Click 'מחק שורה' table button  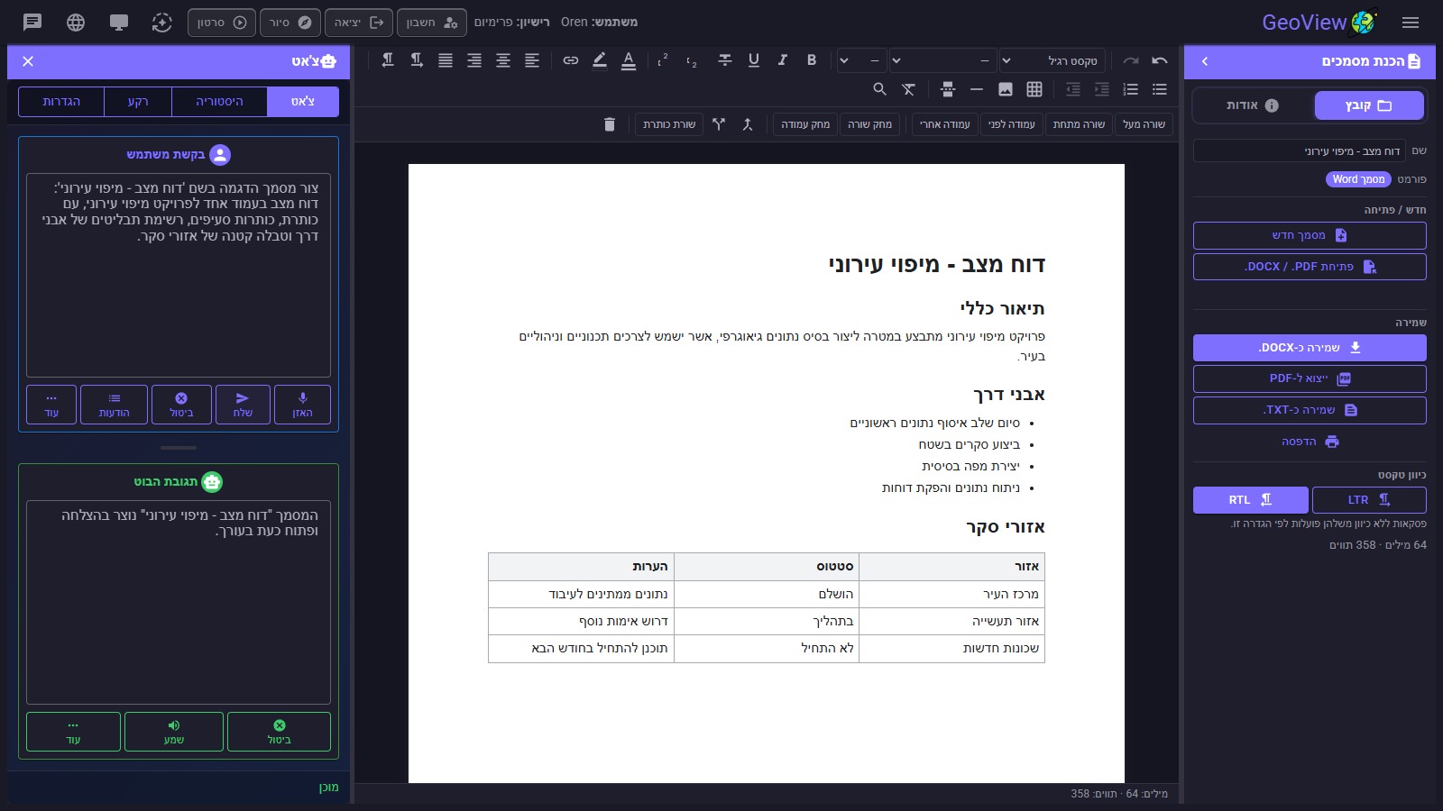click(869, 124)
